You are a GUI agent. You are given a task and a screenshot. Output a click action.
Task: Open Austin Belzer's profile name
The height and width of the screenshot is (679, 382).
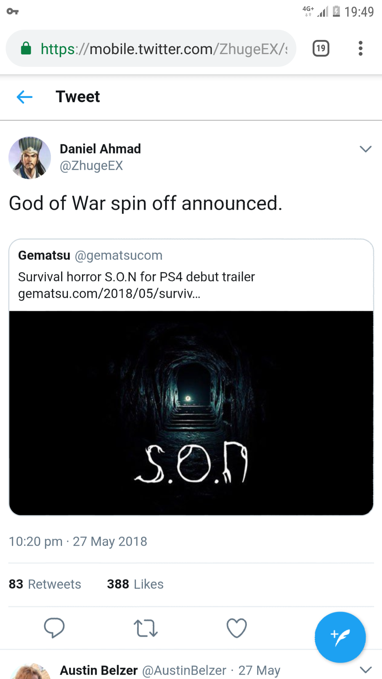tap(99, 670)
